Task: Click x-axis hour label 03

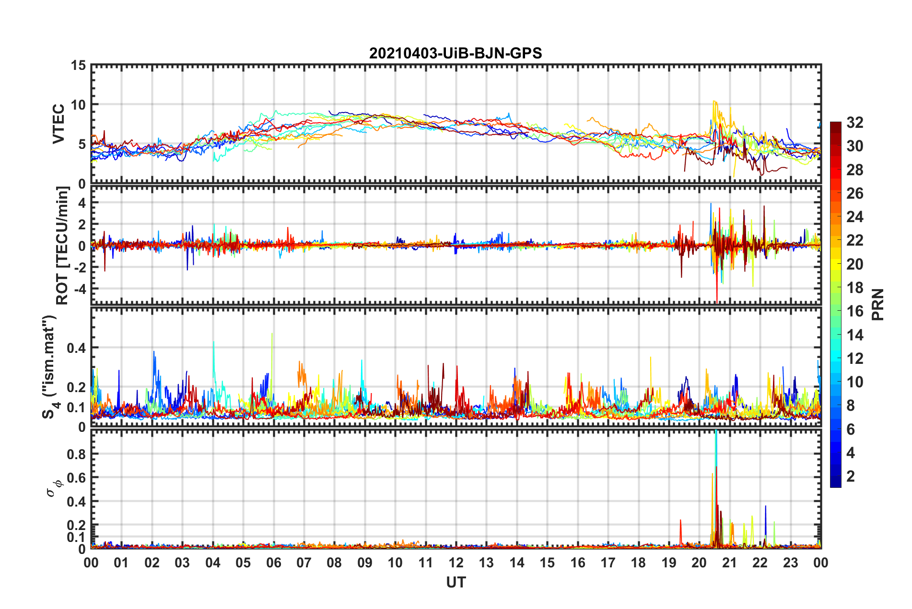Action: click(182, 563)
